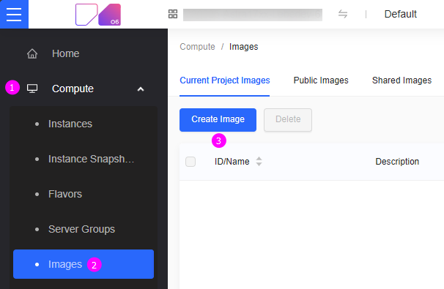Click Images in the breadcrumb
The width and height of the screenshot is (444, 289).
[x=243, y=47]
